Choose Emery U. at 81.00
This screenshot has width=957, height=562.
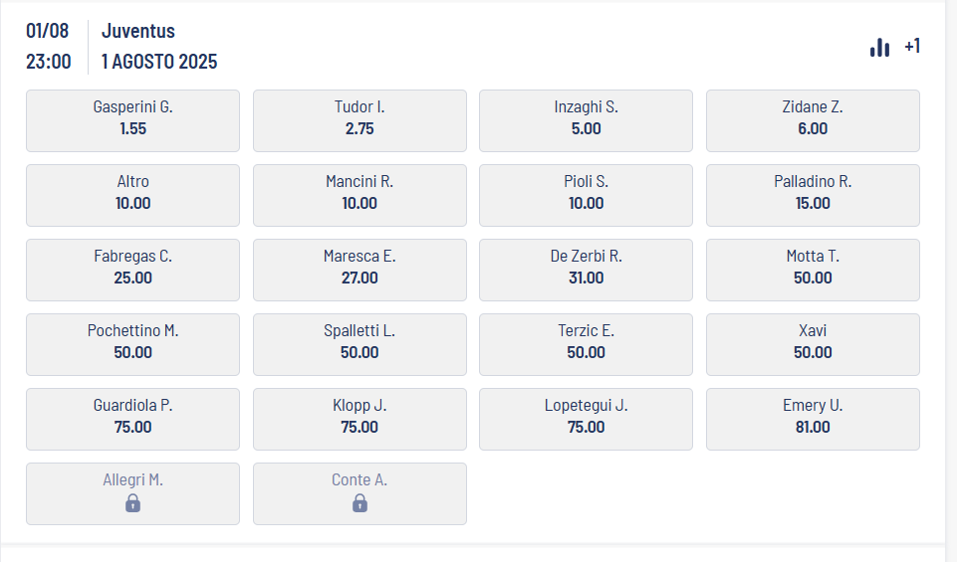tap(813, 420)
